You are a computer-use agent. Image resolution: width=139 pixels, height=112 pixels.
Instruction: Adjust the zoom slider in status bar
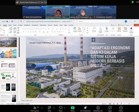pyautogui.click(x=129, y=104)
